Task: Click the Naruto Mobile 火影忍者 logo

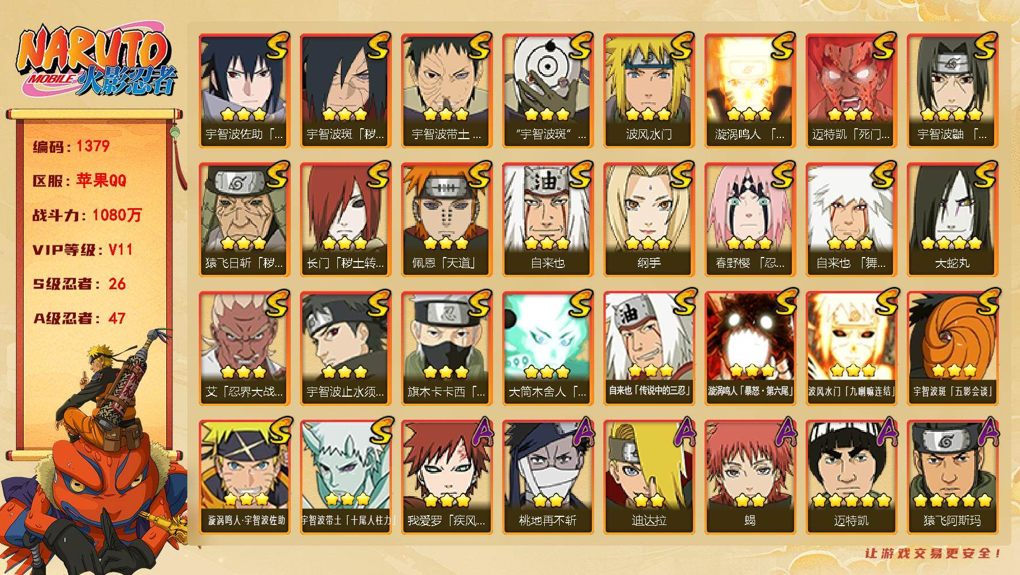Action: pos(95,61)
